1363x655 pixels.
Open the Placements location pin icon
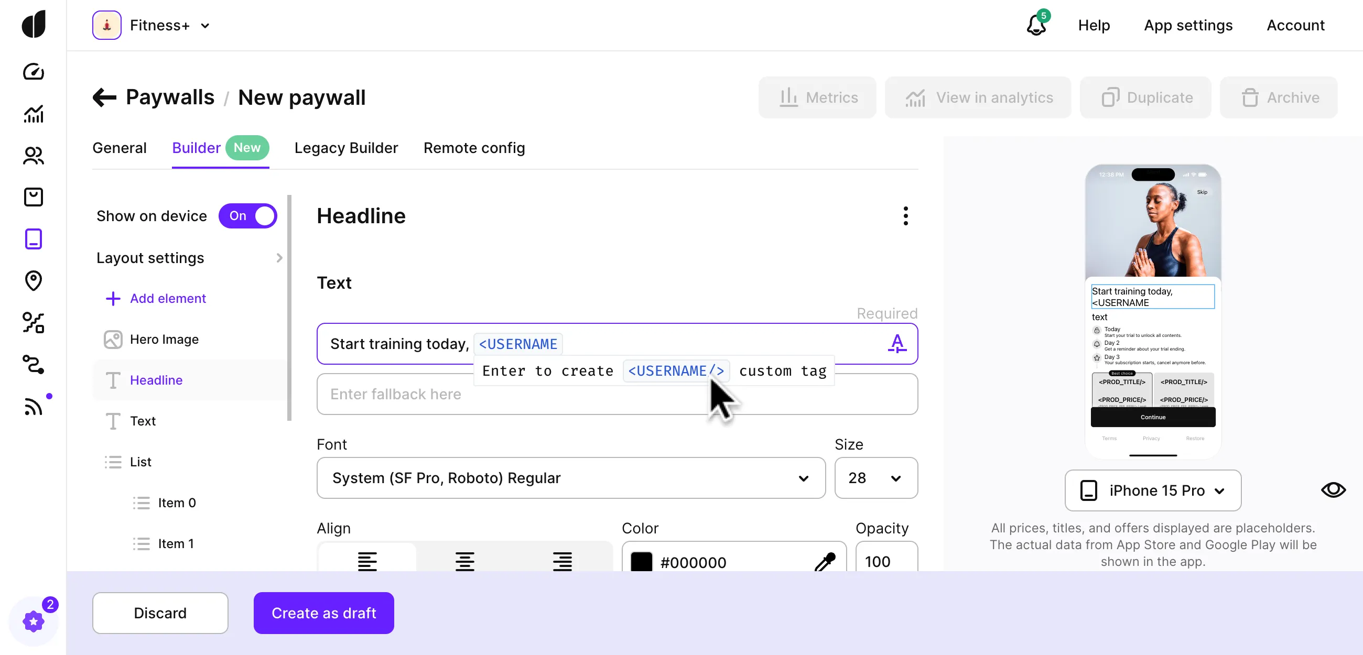tap(34, 281)
